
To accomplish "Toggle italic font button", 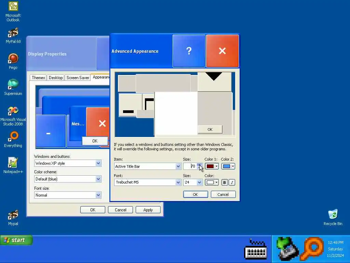I will pyautogui.click(x=232, y=183).
